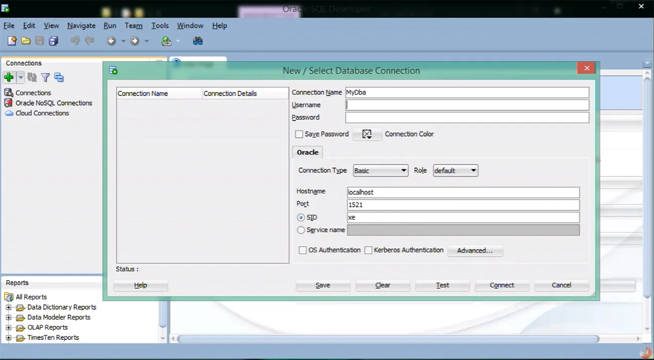Click the Username input field
The image size is (654, 360).
click(x=467, y=105)
